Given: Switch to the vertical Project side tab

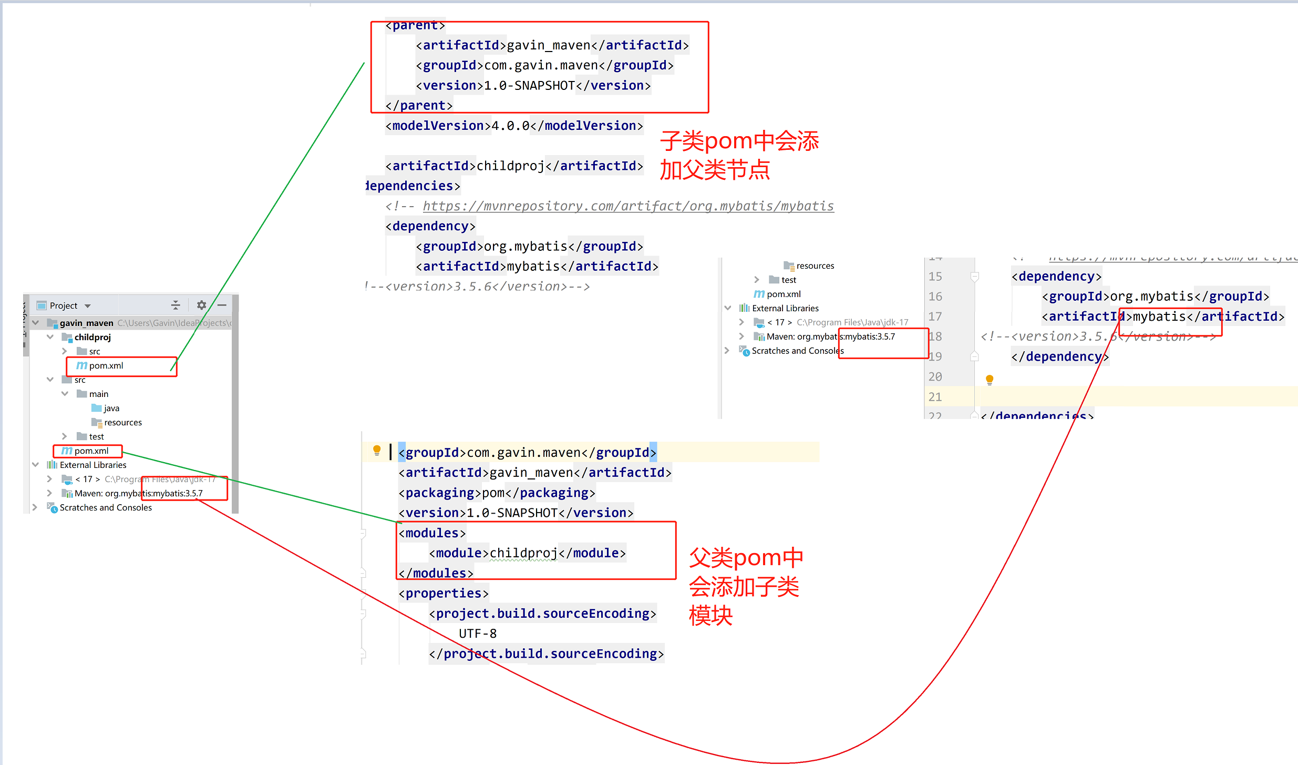Looking at the screenshot, I should [x=25, y=318].
